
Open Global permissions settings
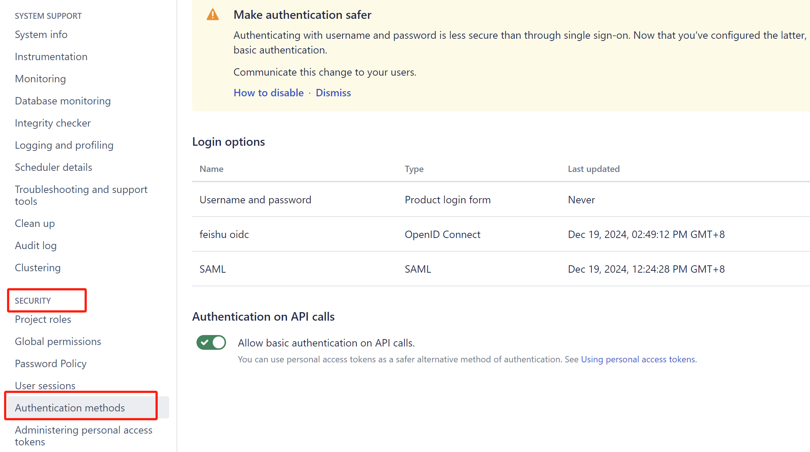(x=58, y=341)
